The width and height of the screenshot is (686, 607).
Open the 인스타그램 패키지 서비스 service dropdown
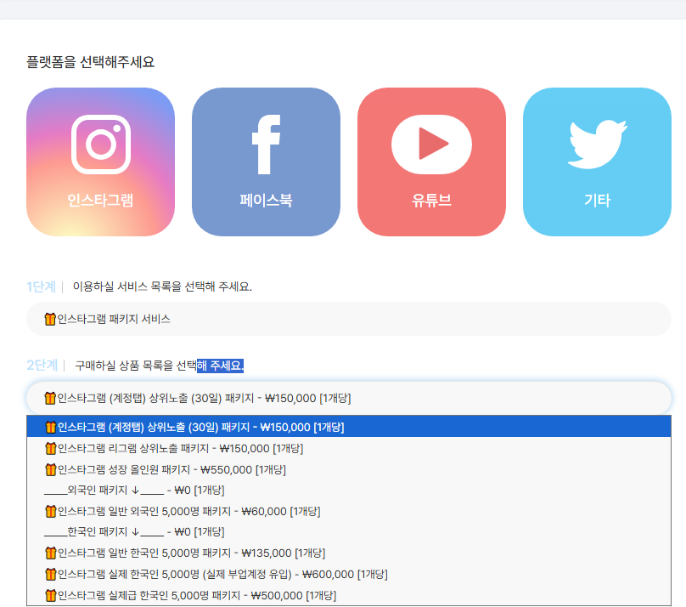(x=349, y=319)
